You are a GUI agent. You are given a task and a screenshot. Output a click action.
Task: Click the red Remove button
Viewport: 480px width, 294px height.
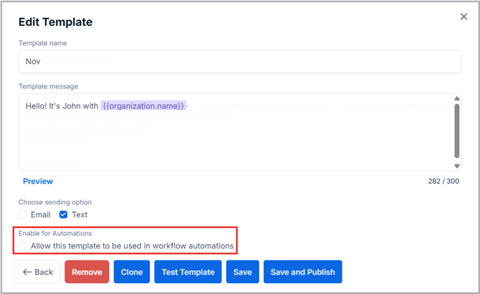click(87, 272)
